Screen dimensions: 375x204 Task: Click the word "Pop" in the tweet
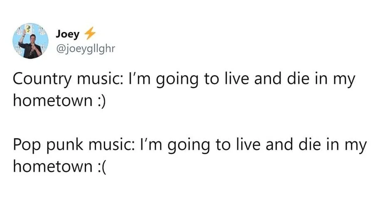pyautogui.click(x=26, y=146)
